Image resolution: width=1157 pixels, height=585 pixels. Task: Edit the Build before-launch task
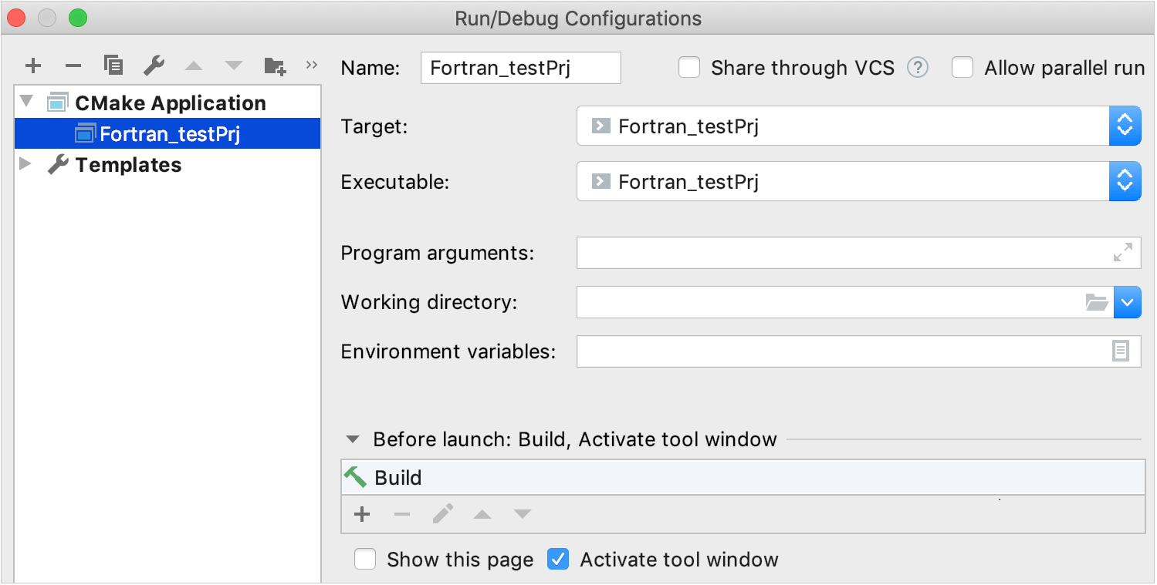pos(442,514)
